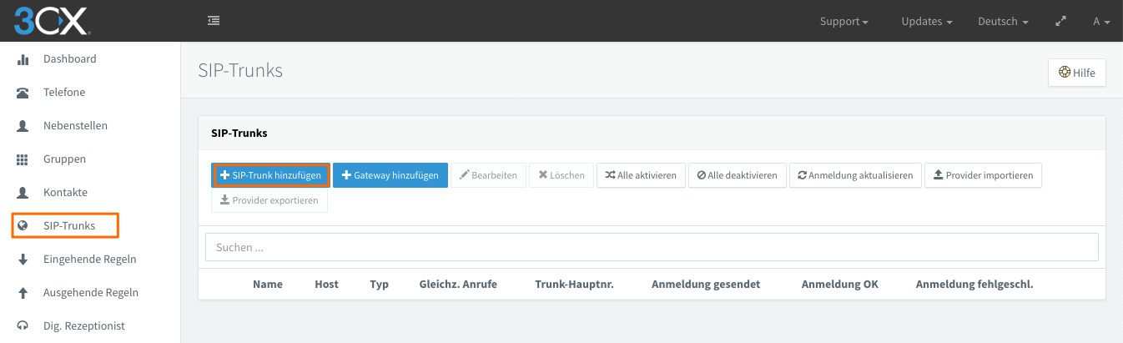Click the Gruppen grid icon
Viewport: 1123px width, 343px height.
(23, 159)
